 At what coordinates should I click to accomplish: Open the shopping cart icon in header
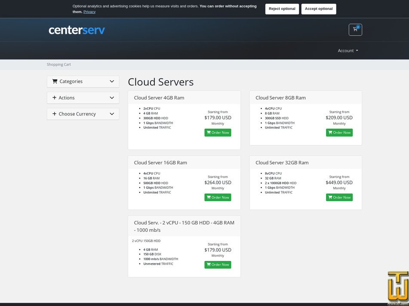pos(355,30)
